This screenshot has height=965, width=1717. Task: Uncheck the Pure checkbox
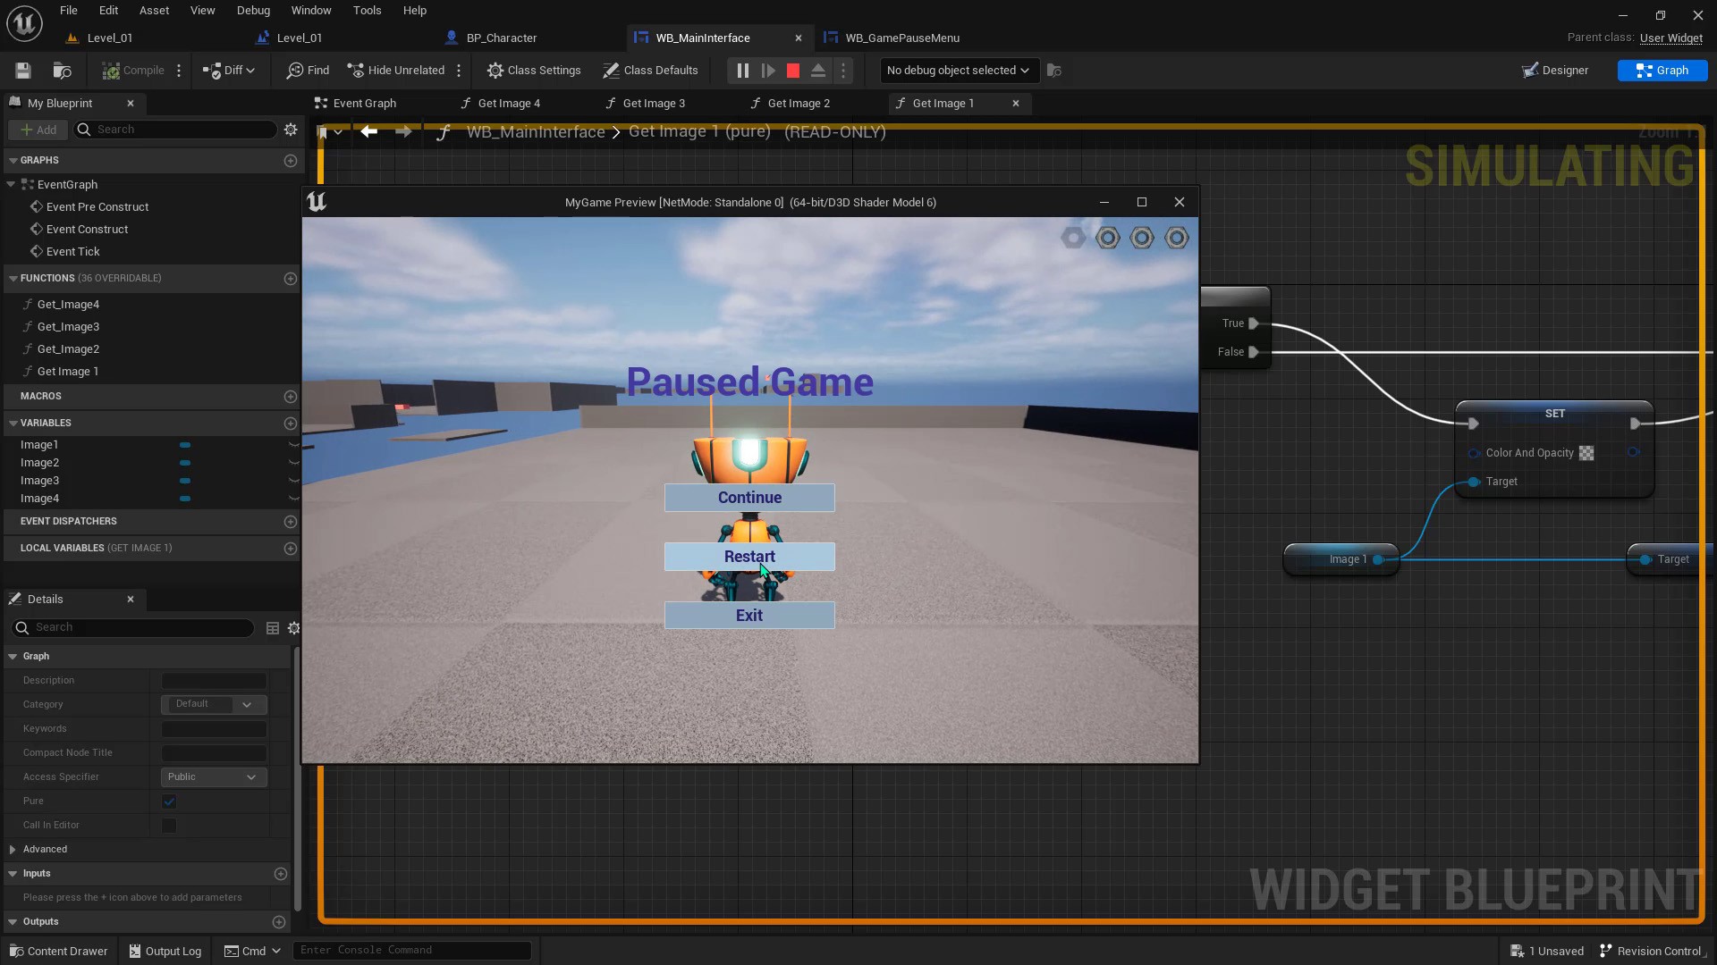[x=169, y=801]
